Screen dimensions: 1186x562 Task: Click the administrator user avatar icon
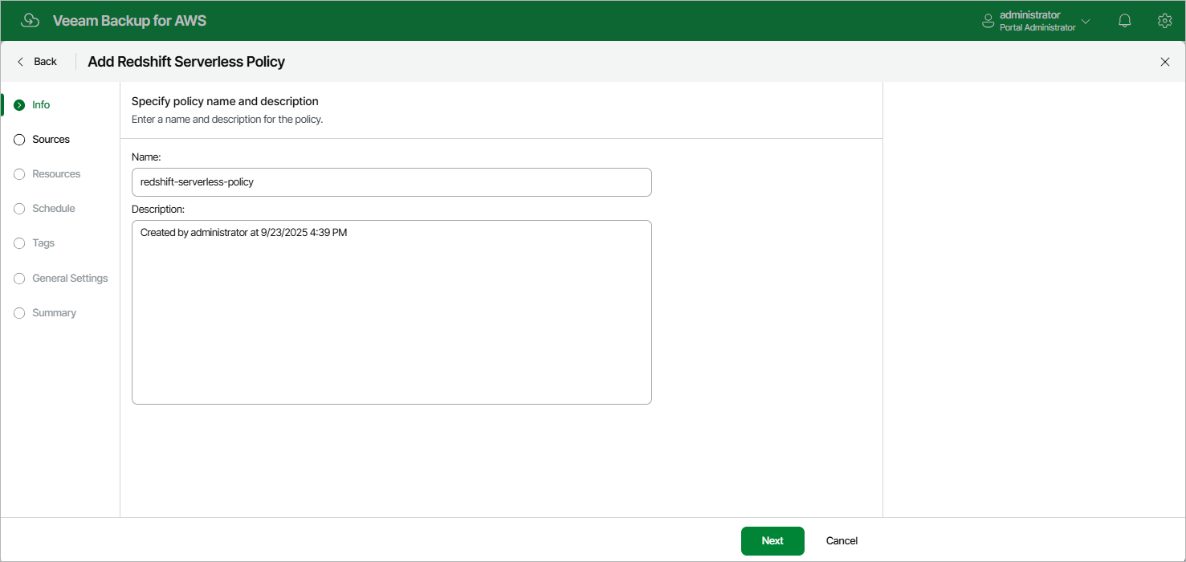pyautogui.click(x=988, y=21)
